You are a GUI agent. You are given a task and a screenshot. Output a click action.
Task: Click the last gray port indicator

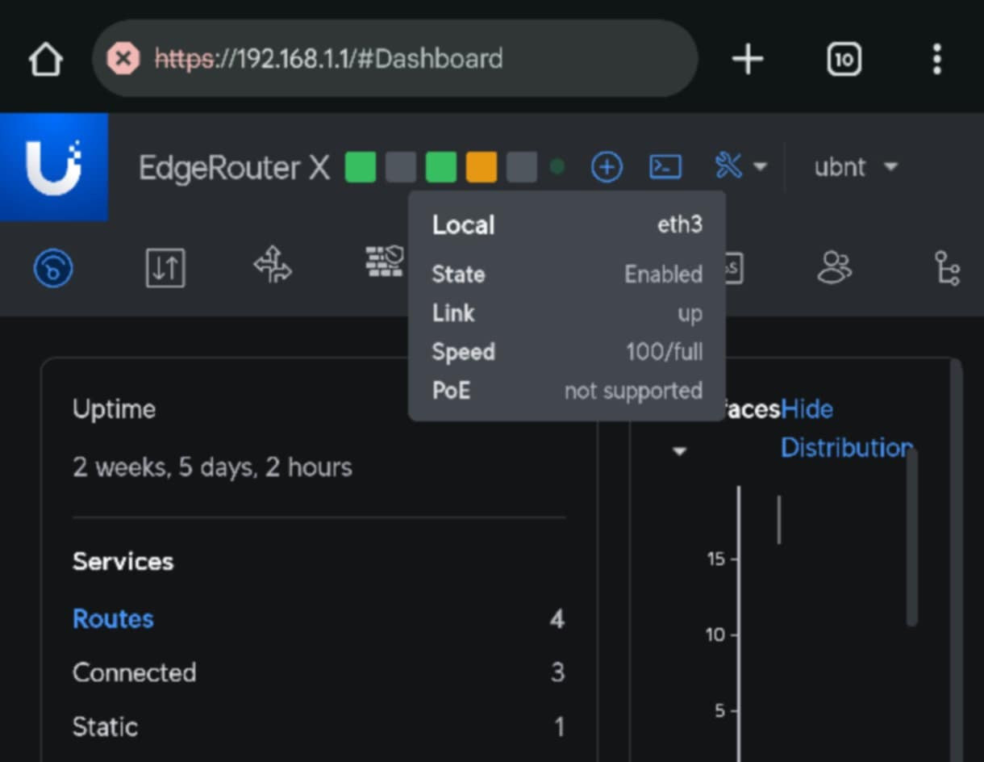(522, 167)
